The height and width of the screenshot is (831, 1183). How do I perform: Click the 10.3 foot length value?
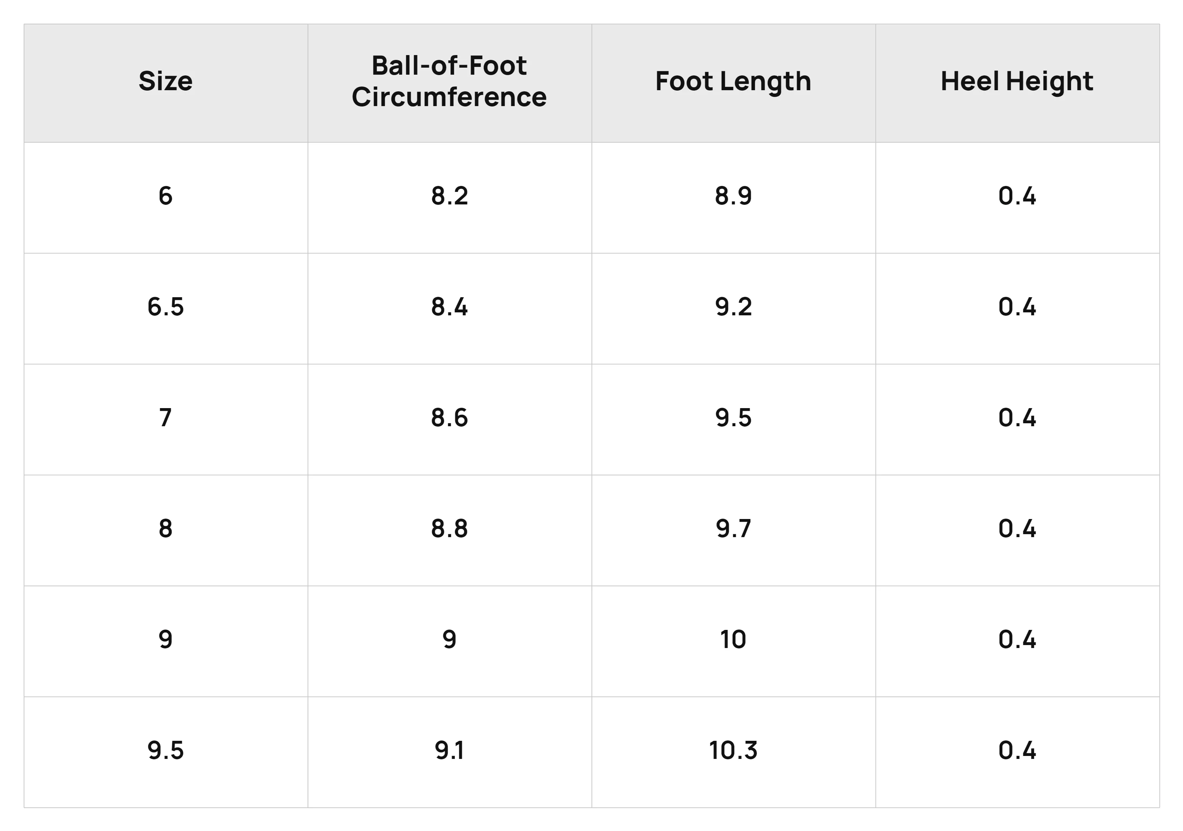point(733,751)
